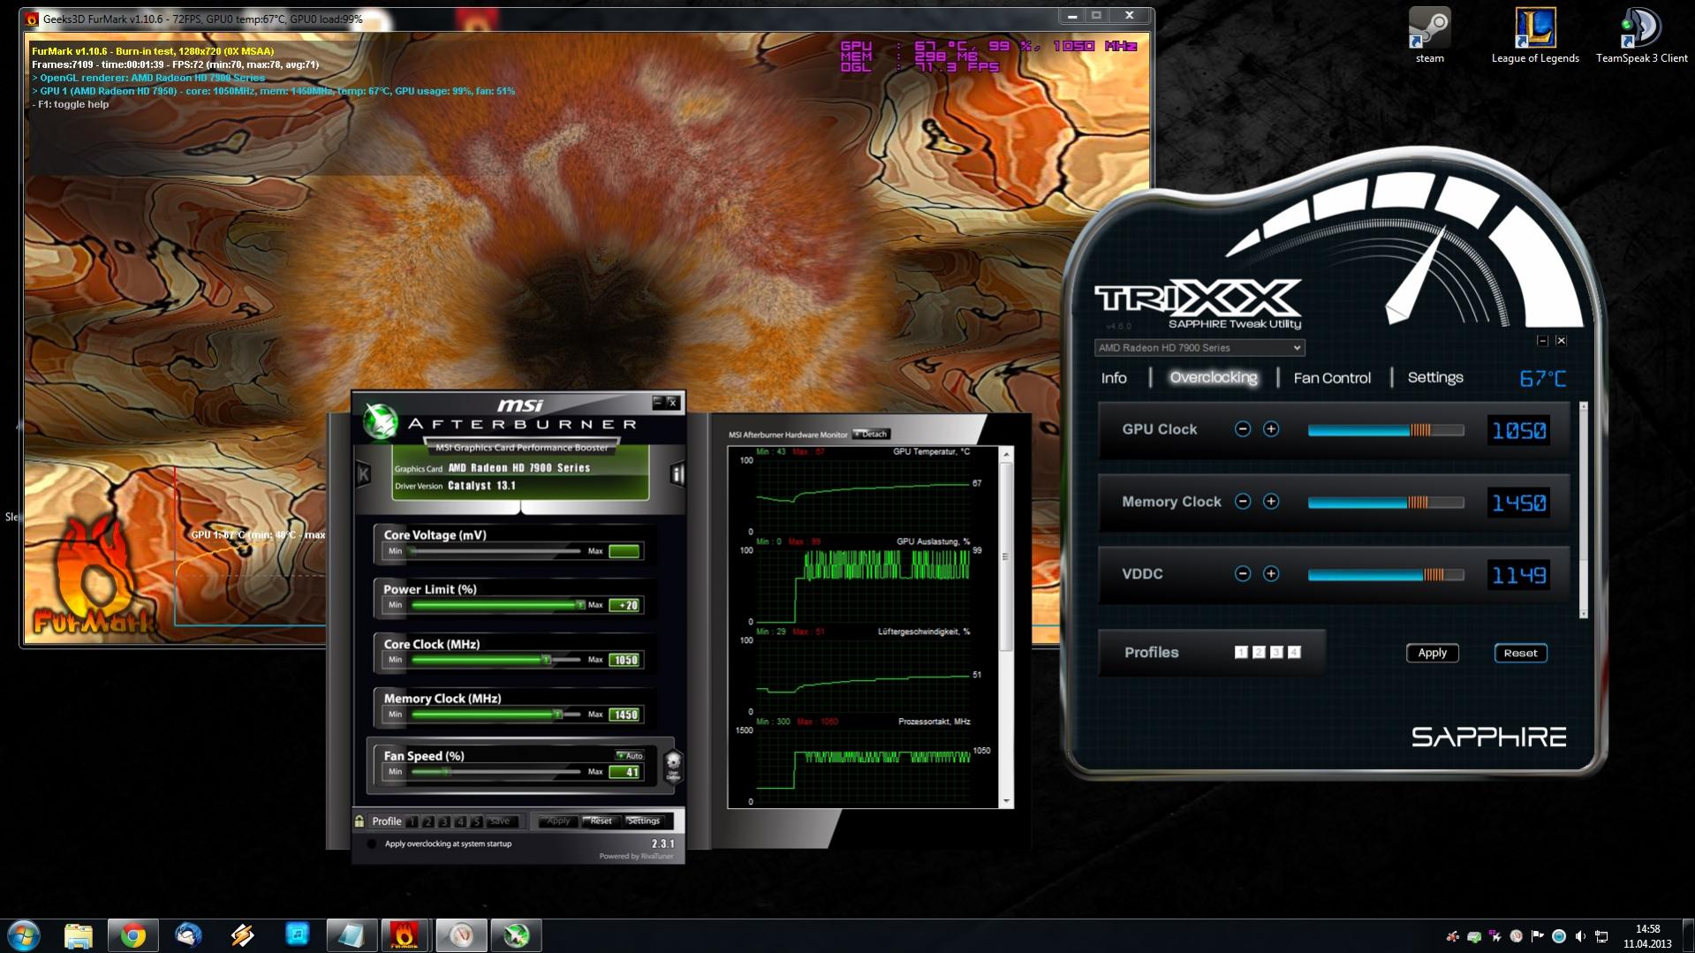The height and width of the screenshot is (953, 1695).
Task: Open Winamp from the taskbar
Action: 243,935
